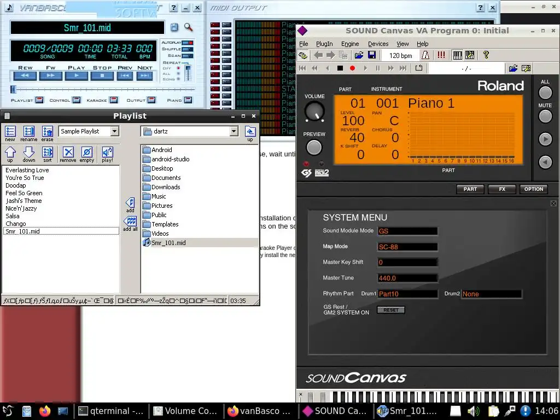Viewport: 560px width, 420px height.
Task: Toggle the keyboard piano icon in toolbar
Action: pyautogui.click(x=458, y=55)
